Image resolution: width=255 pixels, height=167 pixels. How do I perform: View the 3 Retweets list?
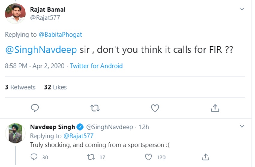[20, 87]
